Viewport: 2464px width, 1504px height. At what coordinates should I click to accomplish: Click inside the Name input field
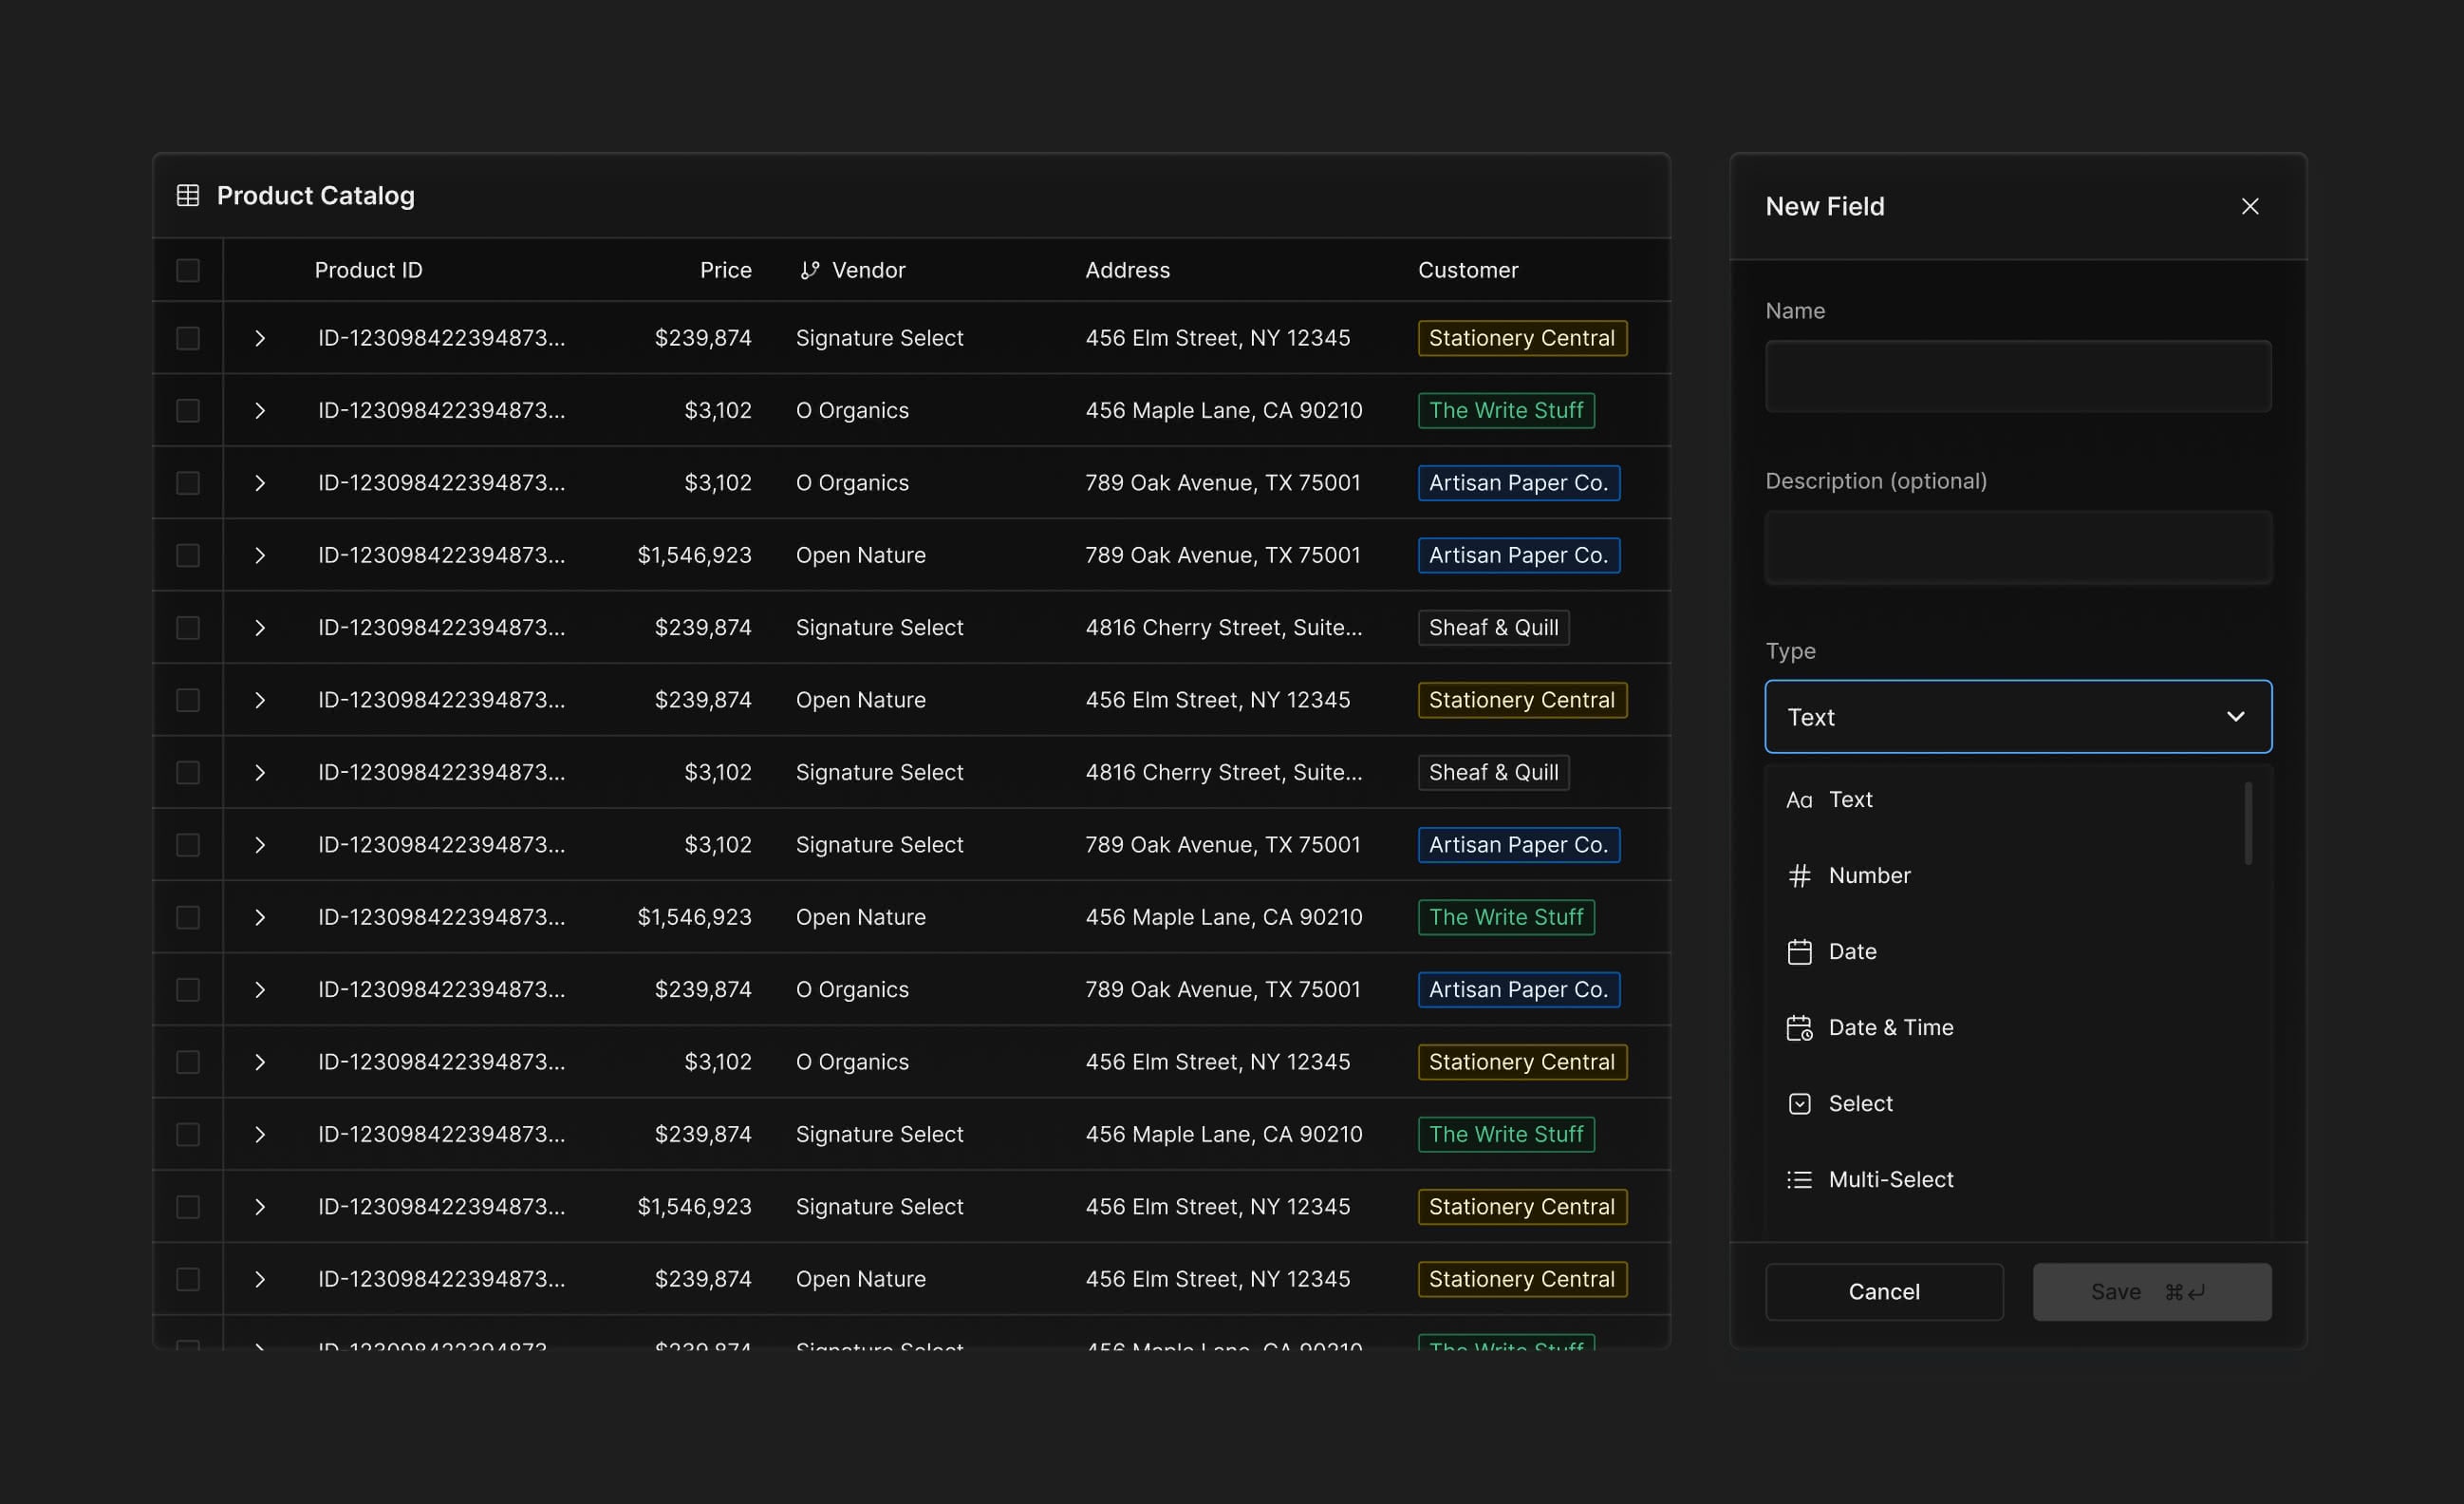pyautogui.click(x=2018, y=376)
